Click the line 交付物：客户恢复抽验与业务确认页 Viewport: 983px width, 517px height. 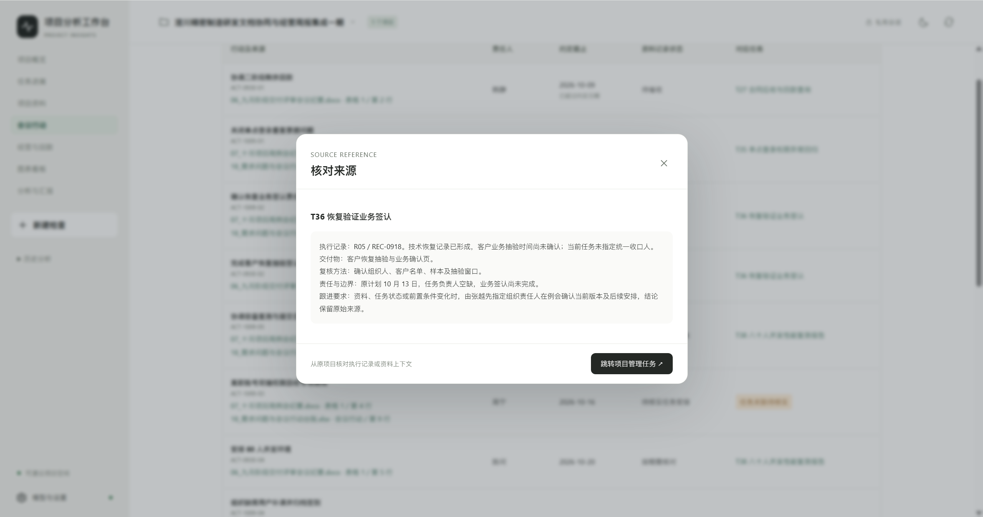click(378, 259)
